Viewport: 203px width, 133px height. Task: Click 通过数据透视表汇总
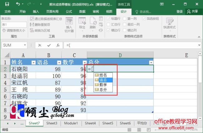46,19
